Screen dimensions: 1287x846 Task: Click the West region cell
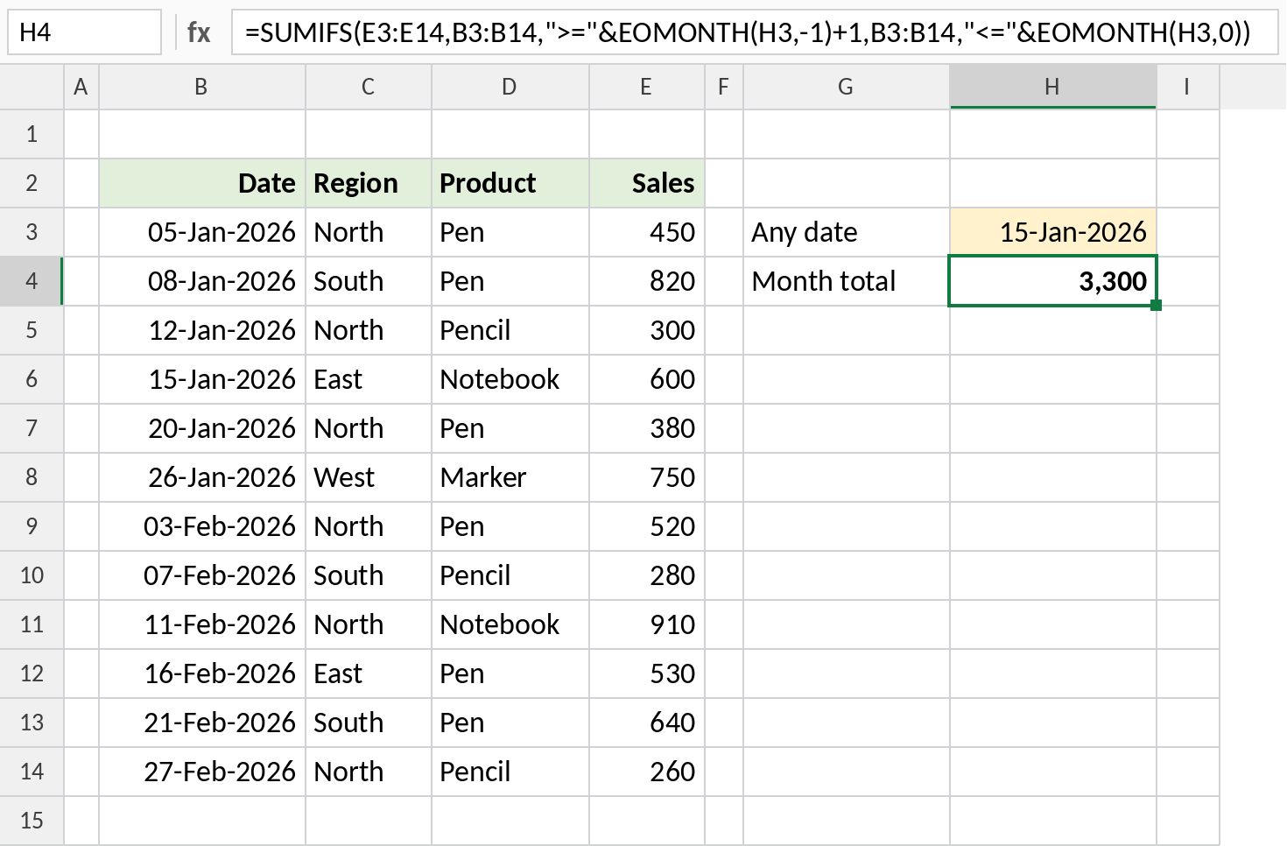pyautogui.click(x=369, y=477)
